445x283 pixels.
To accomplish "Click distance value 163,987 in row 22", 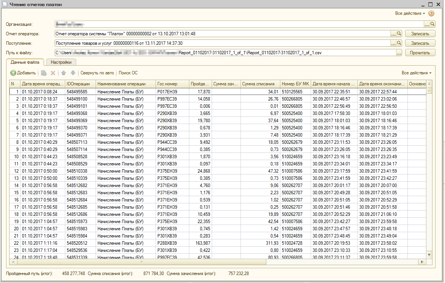I will 200,243.
